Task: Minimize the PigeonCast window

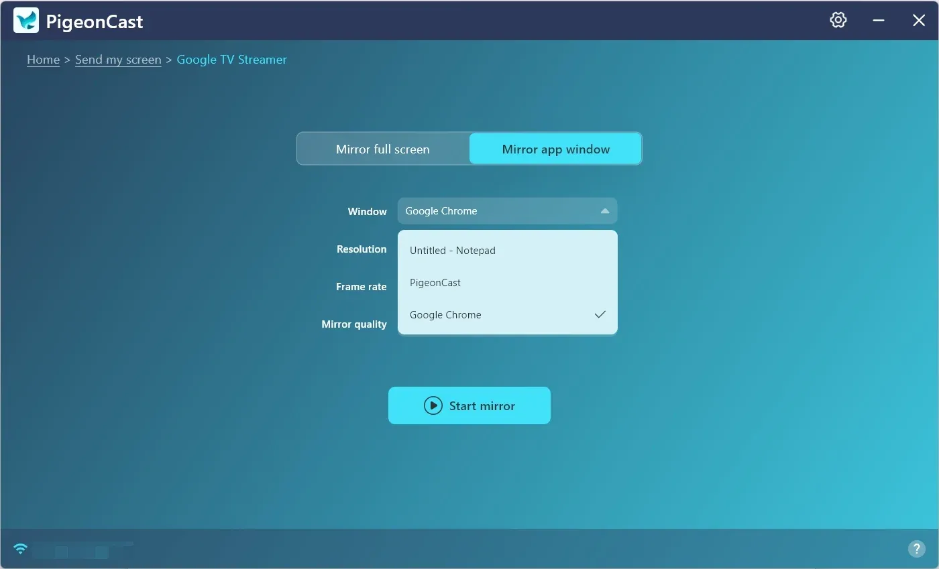Action: (x=878, y=21)
